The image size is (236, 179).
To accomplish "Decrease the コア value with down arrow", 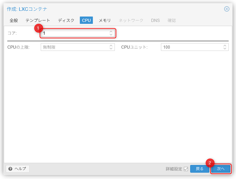I will [x=111, y=35].
